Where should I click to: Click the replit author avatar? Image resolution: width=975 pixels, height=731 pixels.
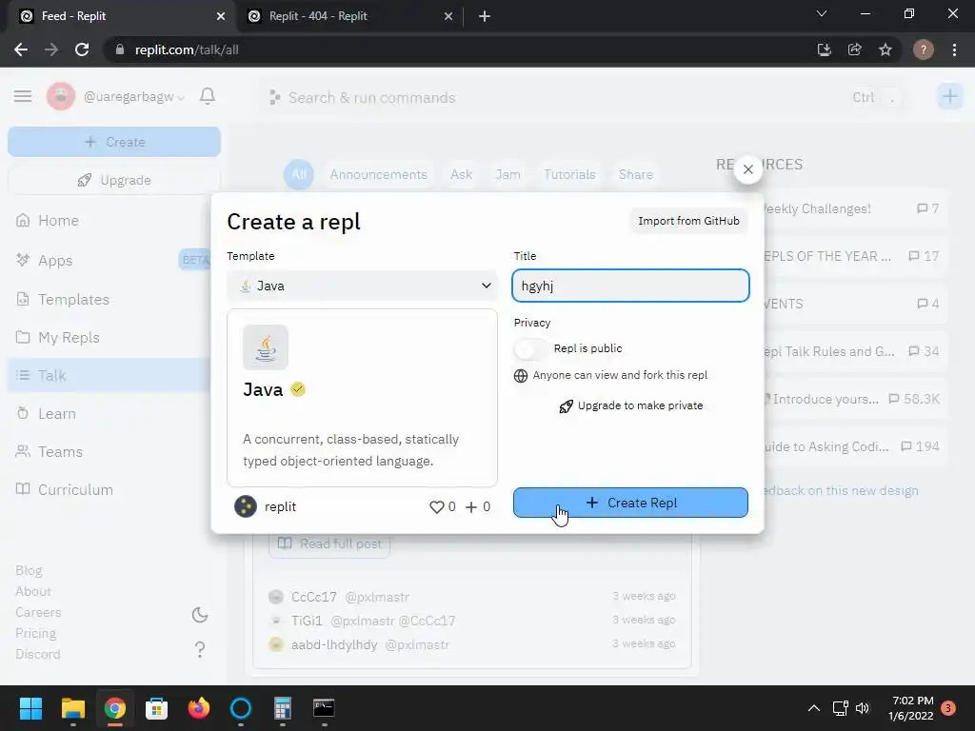pyautogui.click(x=246, y=506)
